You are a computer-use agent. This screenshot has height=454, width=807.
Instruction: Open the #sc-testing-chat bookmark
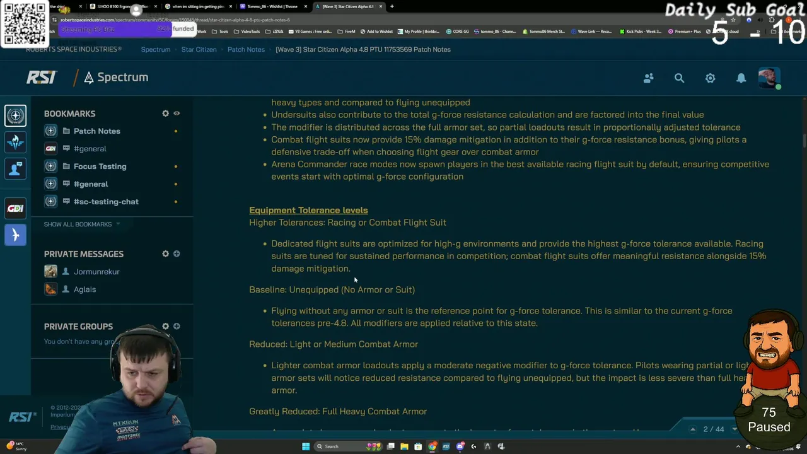[106, 202]
